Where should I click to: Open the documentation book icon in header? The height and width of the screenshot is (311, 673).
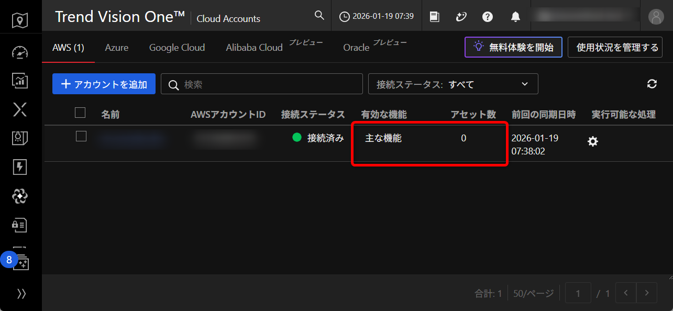click(x=434, y=16)
